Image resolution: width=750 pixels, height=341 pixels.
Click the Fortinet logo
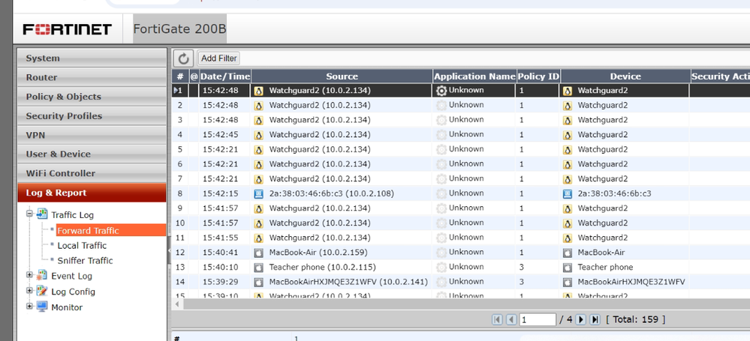(x=68, y=29)
